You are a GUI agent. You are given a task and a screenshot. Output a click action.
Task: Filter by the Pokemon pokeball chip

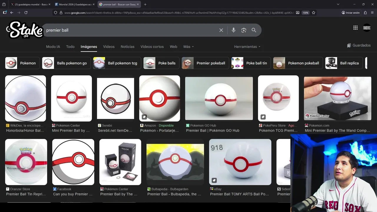tap(298, 63)
